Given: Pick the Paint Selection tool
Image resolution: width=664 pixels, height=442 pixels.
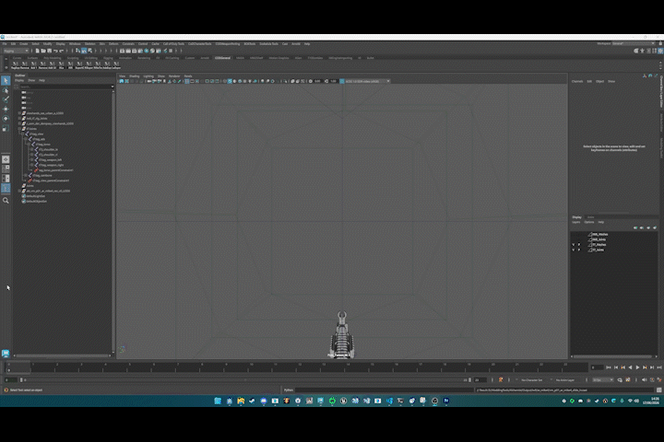Looking at the screenshot, I should pyautogui.click(x=6, y=99).
